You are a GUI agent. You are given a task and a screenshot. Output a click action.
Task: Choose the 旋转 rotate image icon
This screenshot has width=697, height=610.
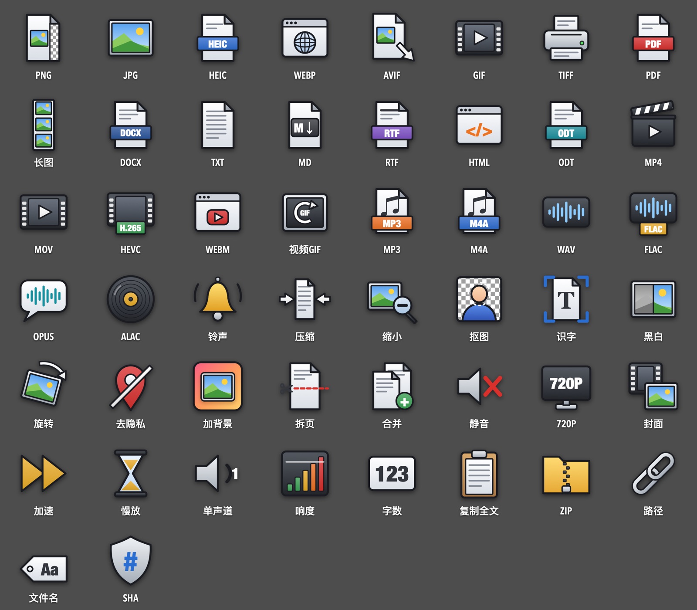44,383
